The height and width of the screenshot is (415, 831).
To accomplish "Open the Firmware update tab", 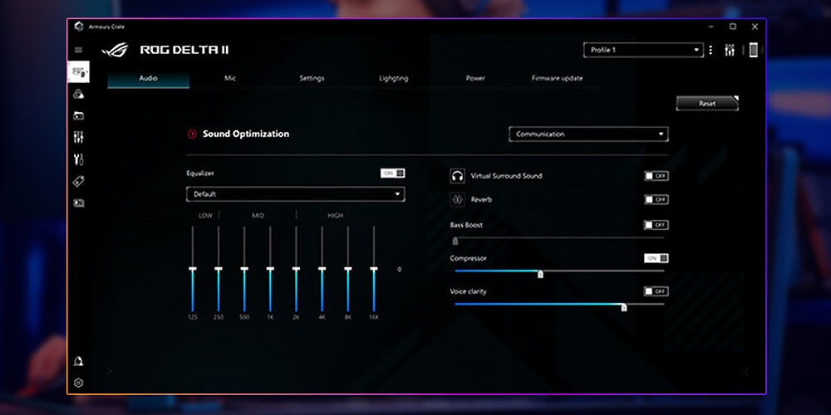I will tap(557, 78).
